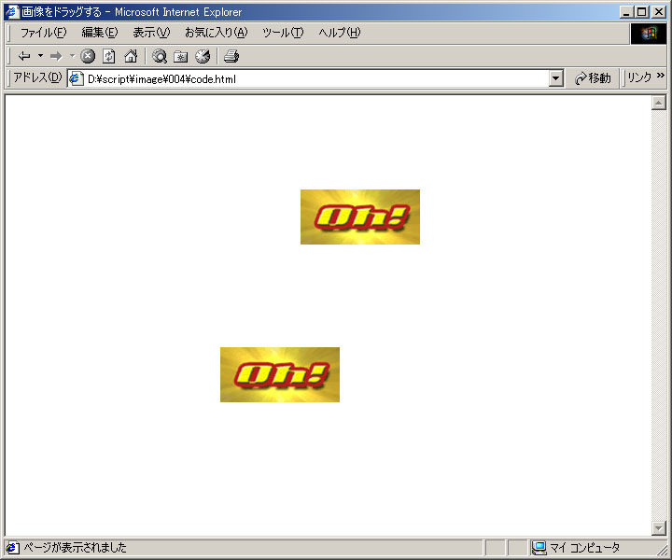Click the 移動 go button
The height and width of the screenshot is (560, 672).
[x=594, y=78]
